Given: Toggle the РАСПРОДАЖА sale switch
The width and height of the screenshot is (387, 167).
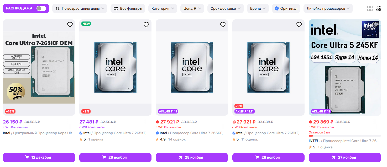Looking at the screenshot, I should pyautogui.click(x=41, y=8).
